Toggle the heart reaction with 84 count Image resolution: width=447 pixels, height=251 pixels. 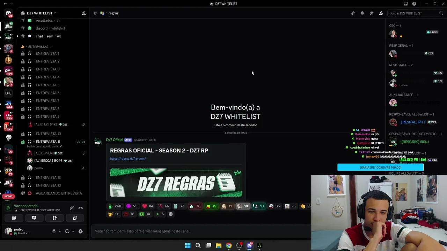tap(148, 206)
